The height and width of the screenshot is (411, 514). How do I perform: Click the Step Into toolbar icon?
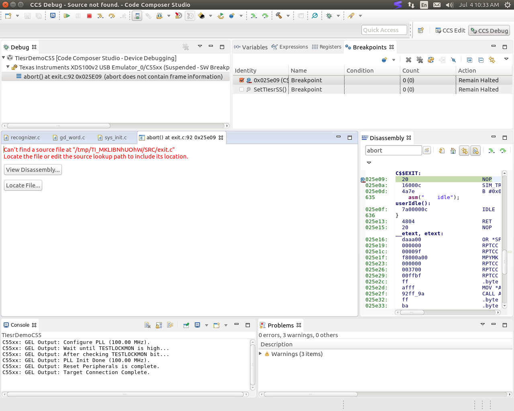pos(100,16)
